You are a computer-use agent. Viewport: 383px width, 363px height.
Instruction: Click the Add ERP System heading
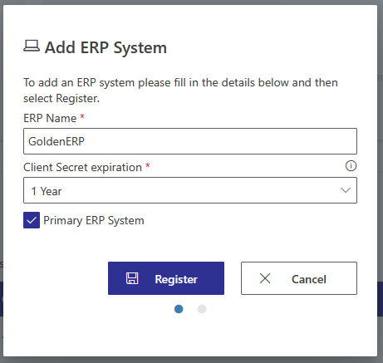[106, 47]
